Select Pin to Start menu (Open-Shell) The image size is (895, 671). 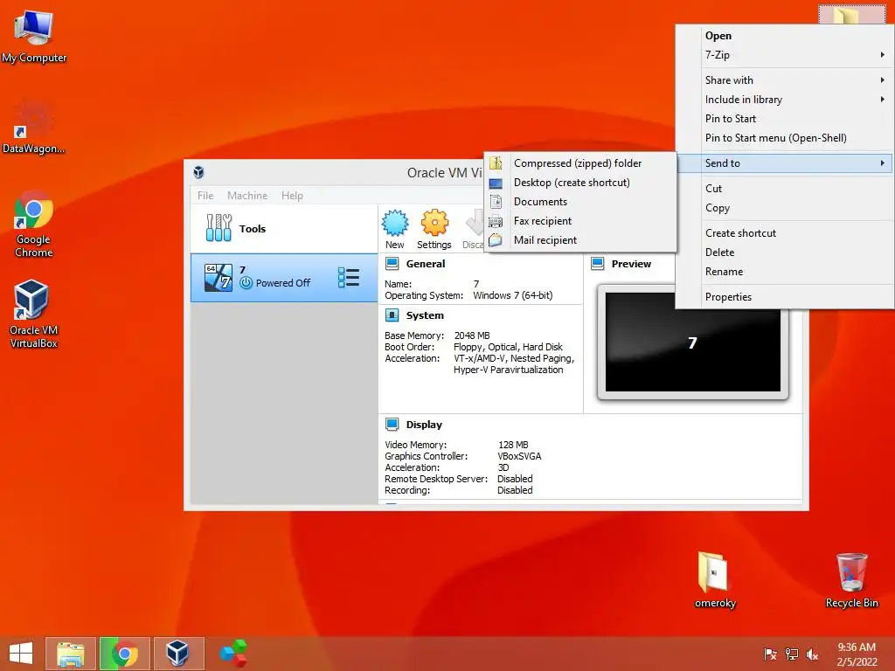click(x=784, y=137)
